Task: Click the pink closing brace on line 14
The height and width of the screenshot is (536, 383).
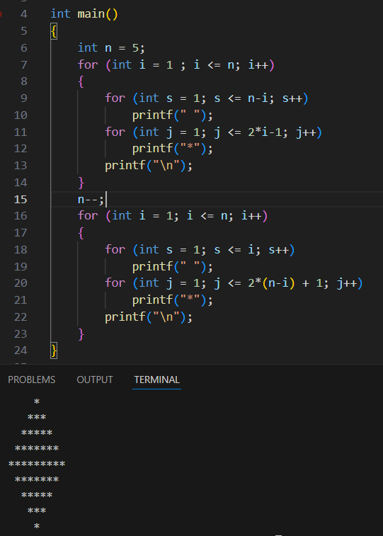Action: point(81,183)
